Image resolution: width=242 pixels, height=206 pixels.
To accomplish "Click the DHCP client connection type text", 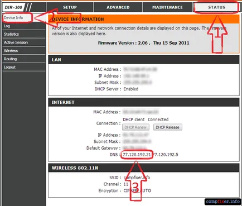I will tap(133, 119).
